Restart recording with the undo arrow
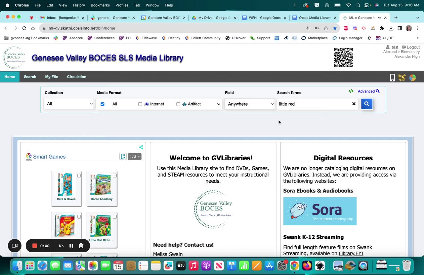 [61, 246]
